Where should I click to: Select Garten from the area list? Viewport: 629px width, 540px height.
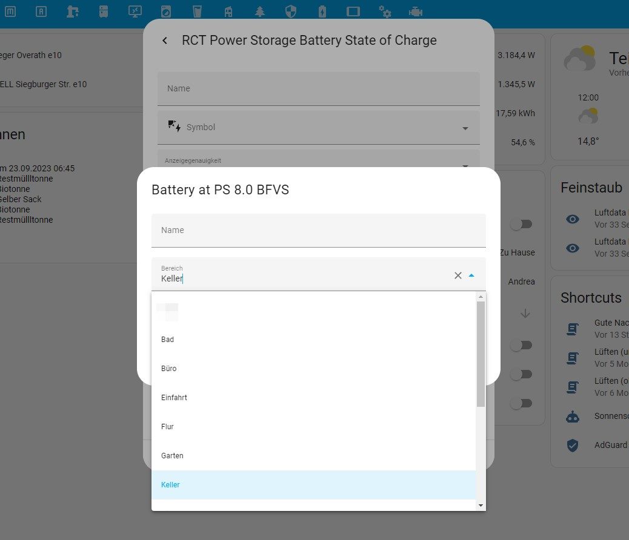(314, 456)
